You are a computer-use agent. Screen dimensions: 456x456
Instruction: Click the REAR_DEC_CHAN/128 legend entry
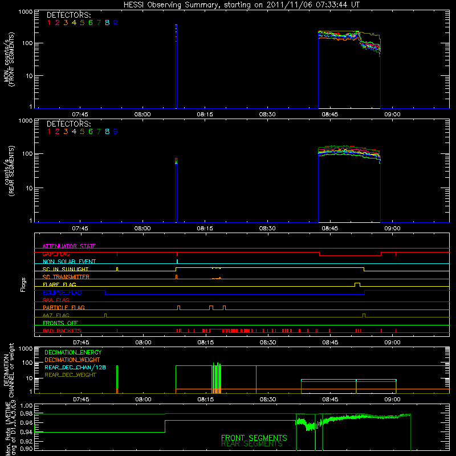tap(75, 367)
